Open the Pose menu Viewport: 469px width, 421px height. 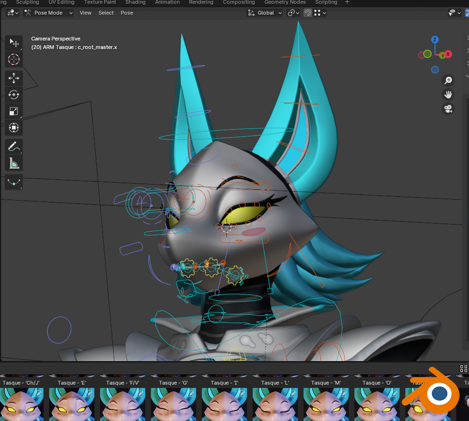127,13
